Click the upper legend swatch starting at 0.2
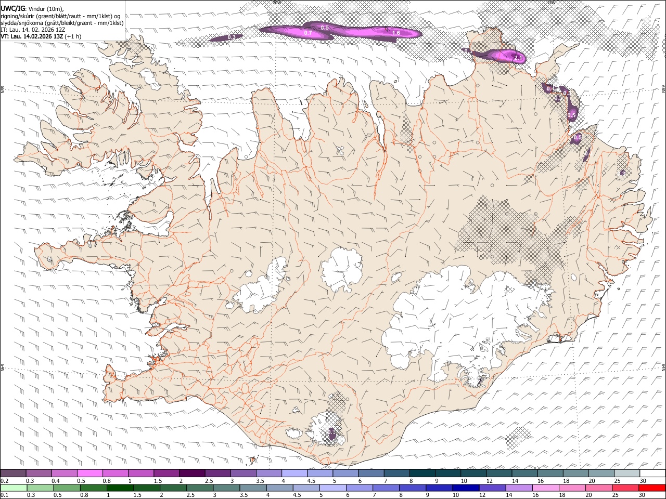Viewport: 666px width, 499px height. [13, 473]
